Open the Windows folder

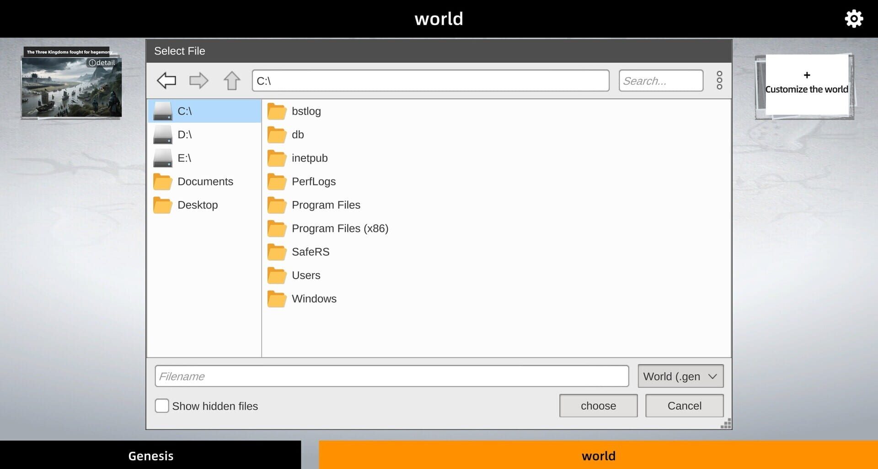point(314,298)
